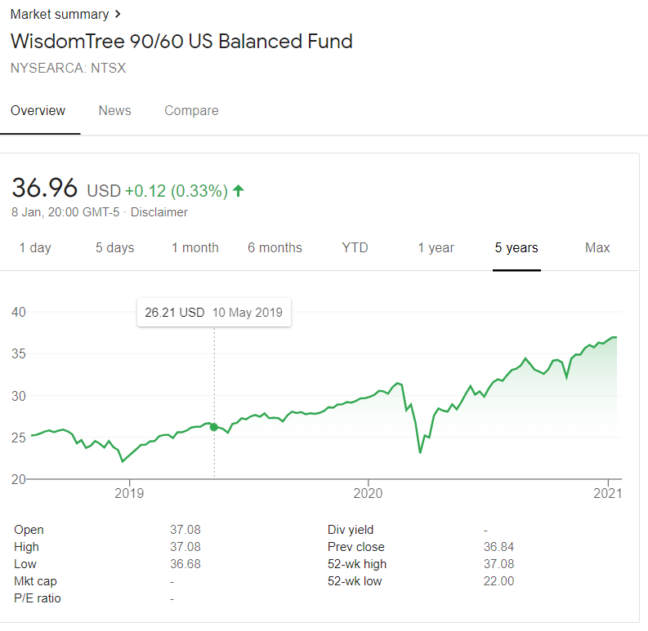This screenshot has width=648, height=631.
Task: Switch to the Compare tab
Action: click(191, 111)
